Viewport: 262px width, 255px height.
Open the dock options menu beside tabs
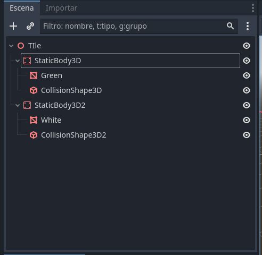click(253, 8)
